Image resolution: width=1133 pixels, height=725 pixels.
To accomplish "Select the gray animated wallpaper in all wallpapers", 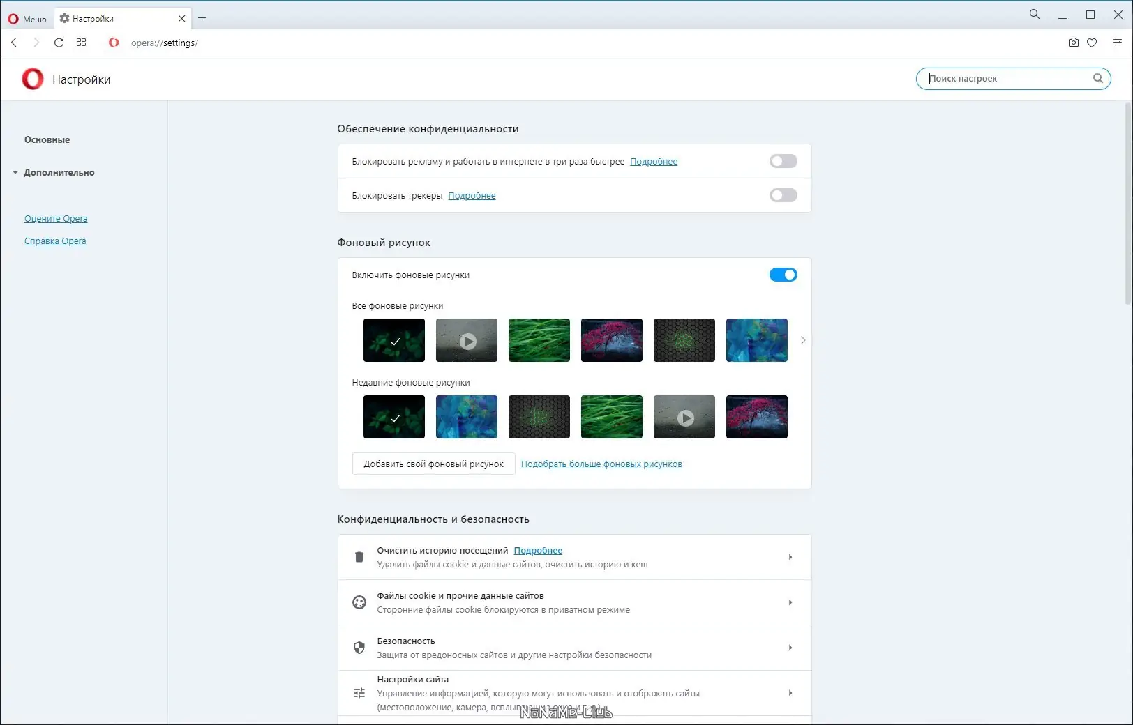I will click(467, 340).
